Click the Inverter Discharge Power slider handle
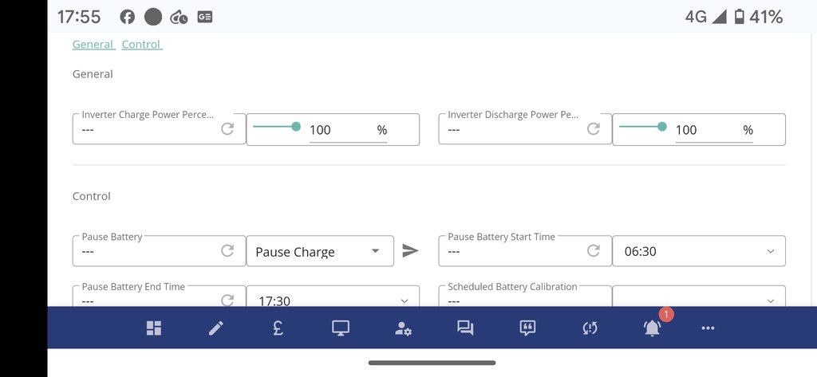Image resolution: width=817 pixels, height=377 pixels. pyautogui.click(x=662, y=126)
